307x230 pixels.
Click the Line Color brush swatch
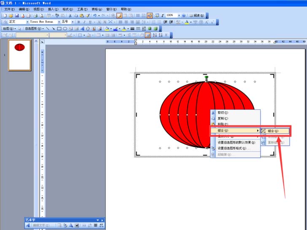116,29
